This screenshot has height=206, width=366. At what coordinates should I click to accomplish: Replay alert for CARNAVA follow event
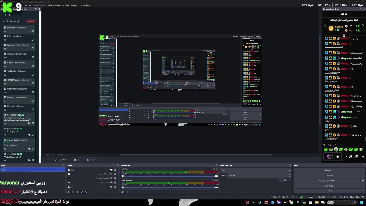coord(33,84)
